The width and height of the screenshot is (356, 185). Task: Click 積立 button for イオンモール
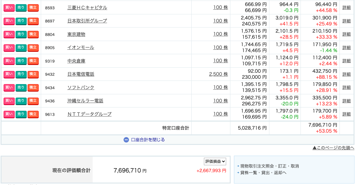click(x=33, y=48)
